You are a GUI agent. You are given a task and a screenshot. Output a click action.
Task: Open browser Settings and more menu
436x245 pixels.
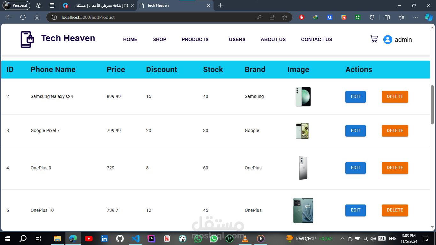[x=415, y=17]
